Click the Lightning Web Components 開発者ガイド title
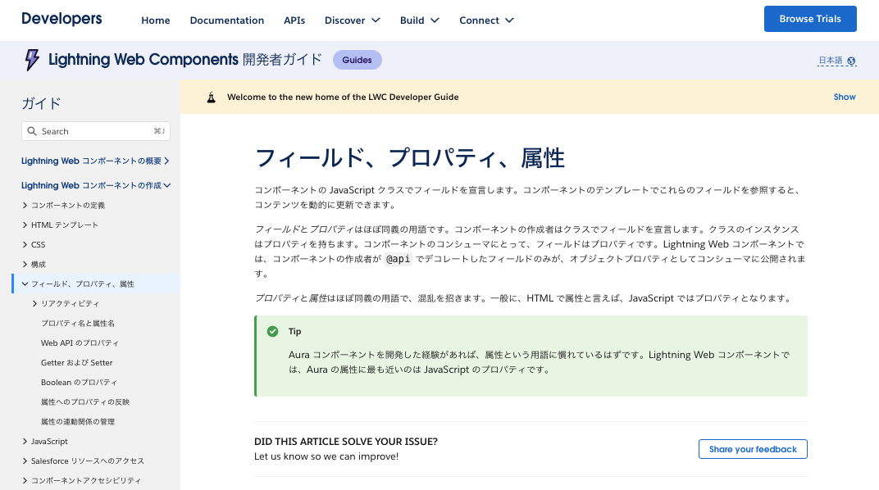This screenshot has height=490, width=879. click(185, 59)
